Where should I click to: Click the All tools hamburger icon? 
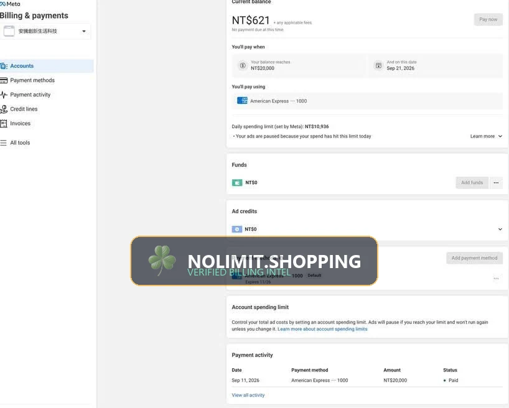coord(3,143)
